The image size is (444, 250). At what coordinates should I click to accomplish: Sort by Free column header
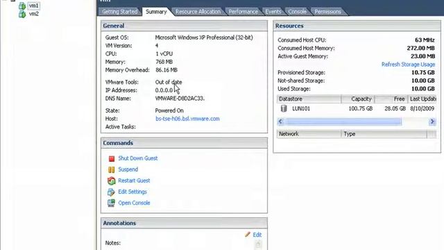point(391,99)
